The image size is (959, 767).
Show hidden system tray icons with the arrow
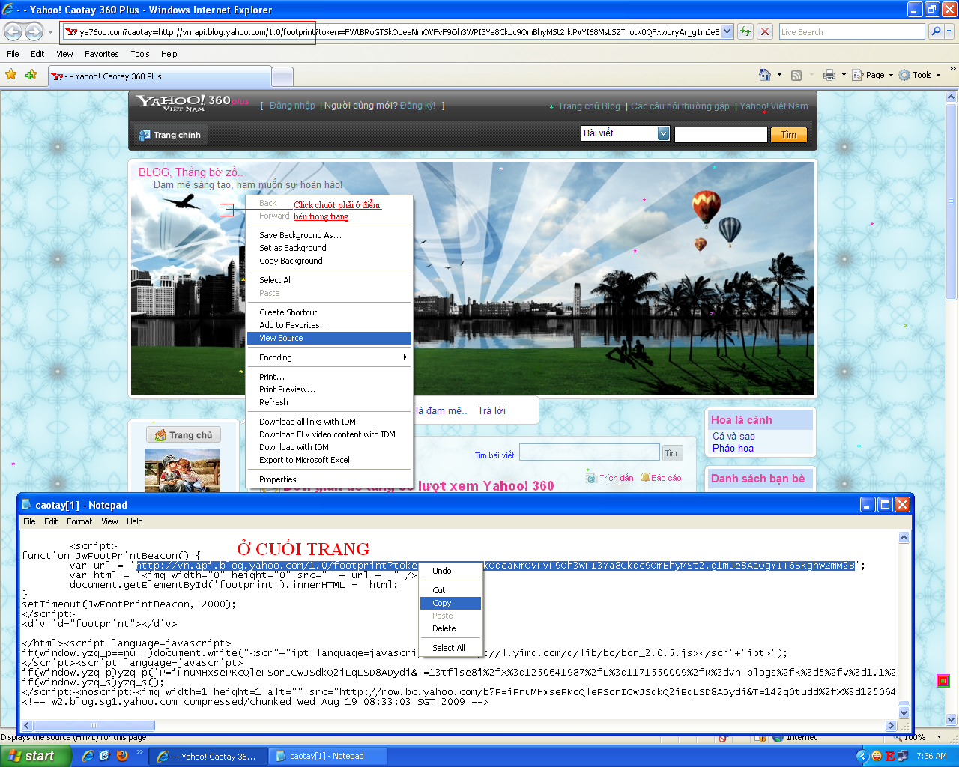pos(862,756)
